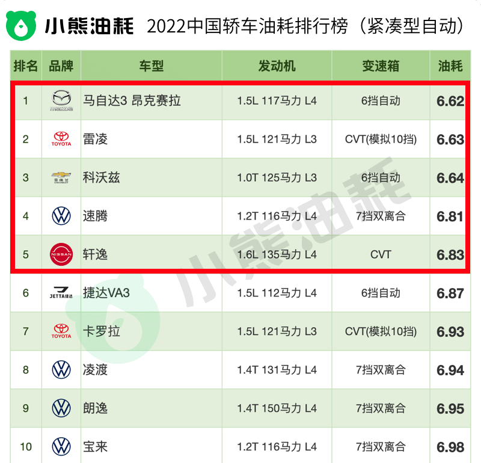The width and height of the screenshot is (481, 463).
Task: Click the 6.62 fuel consumption value
Action: pyautogui.click(x=450, y=101)
